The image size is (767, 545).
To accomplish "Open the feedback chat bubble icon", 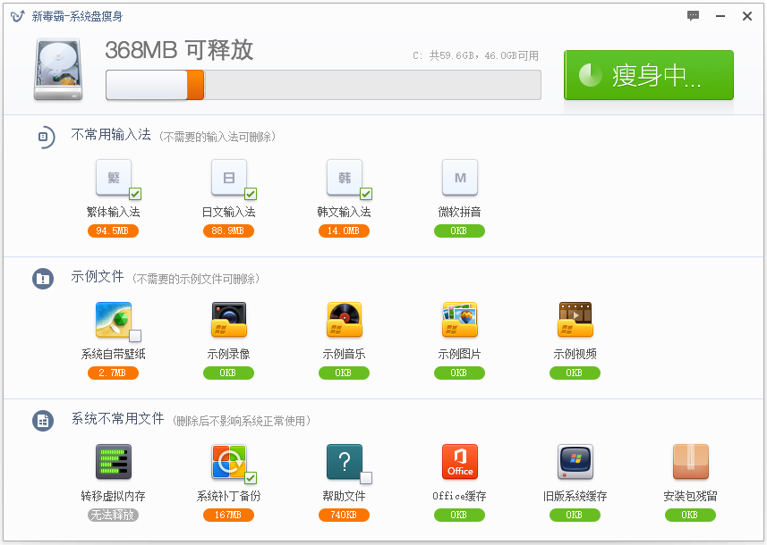I will pyautogui.click(x=693, y=15).
